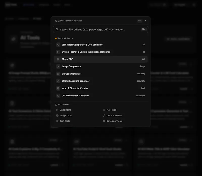
Task: Click the Calculators category icon
Action: tap(57, 110)
